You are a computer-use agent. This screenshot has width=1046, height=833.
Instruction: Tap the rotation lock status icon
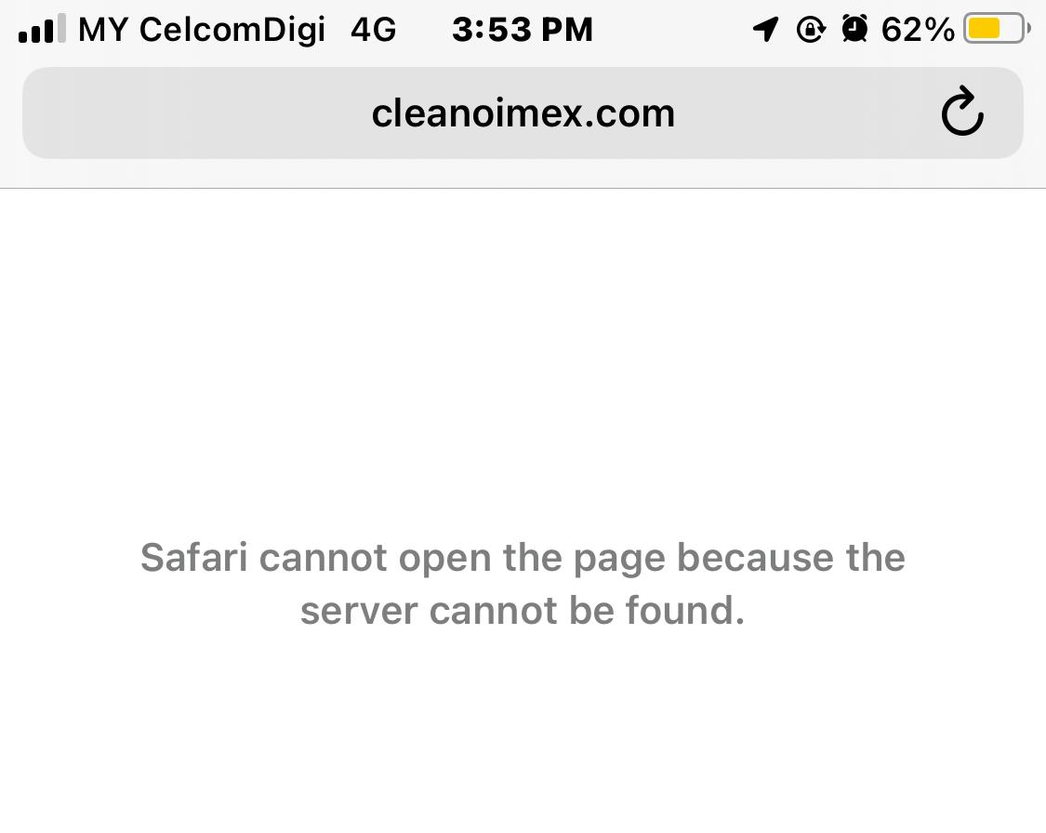coord(811,30)
